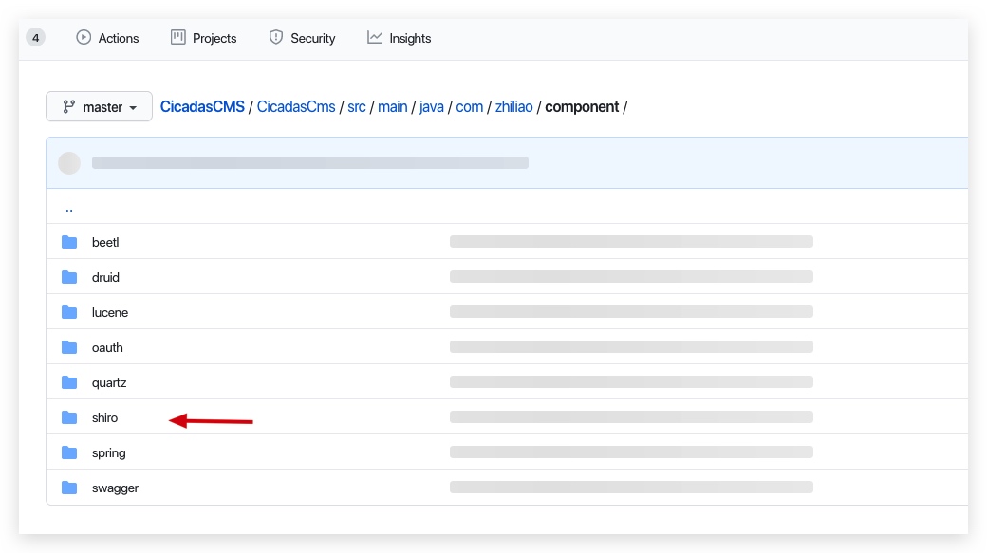987x553 pixels.
Task: Open the quartz folder
Action: click(109, 383)
